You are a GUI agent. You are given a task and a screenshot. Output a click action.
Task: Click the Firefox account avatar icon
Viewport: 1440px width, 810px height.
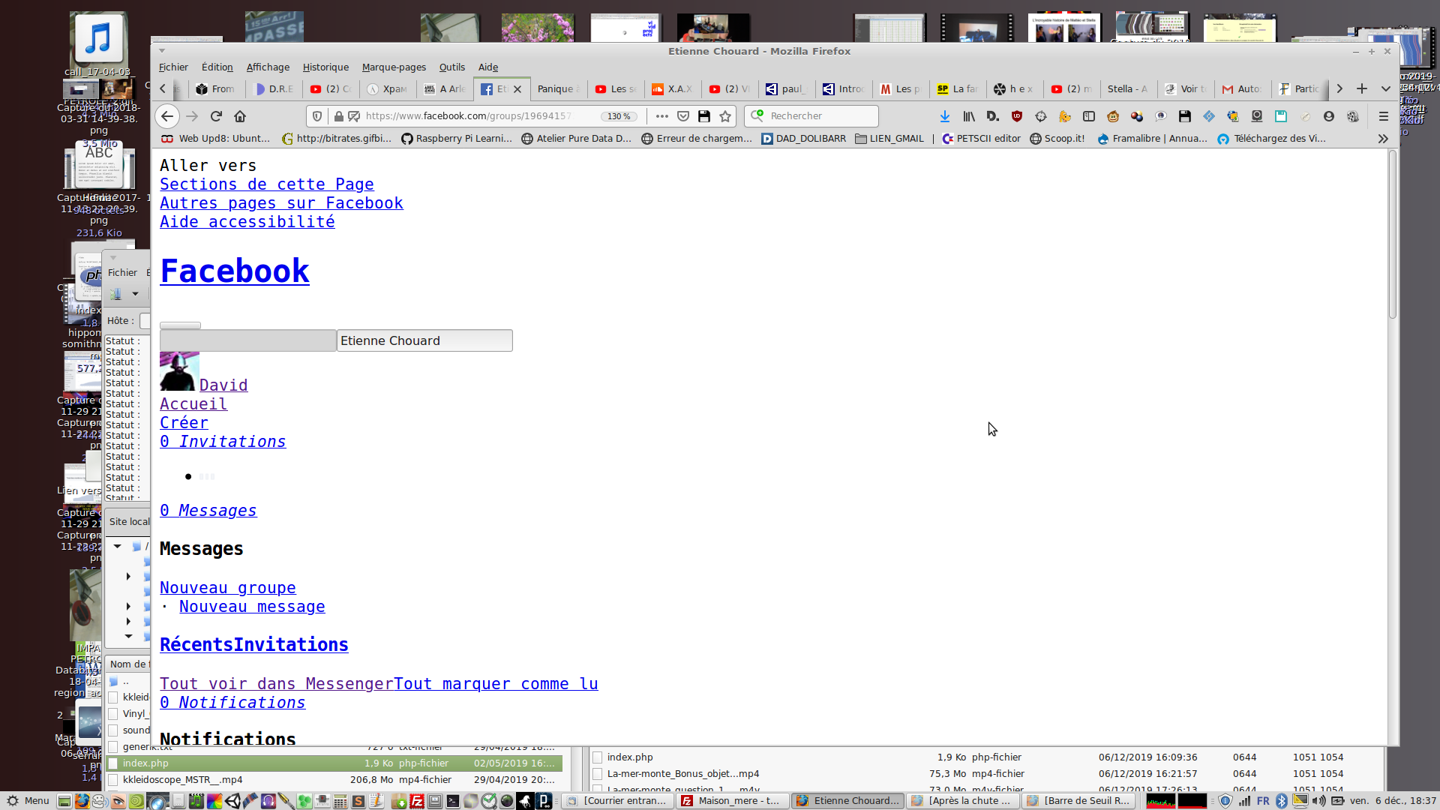[1329, 116]
